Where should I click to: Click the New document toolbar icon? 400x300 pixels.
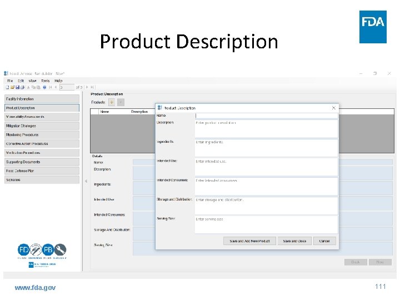(x=7, y=87)
